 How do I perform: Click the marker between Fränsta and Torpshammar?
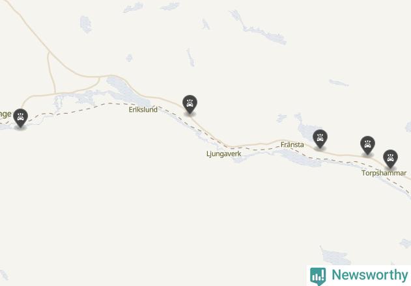click(x=367, y=145)
